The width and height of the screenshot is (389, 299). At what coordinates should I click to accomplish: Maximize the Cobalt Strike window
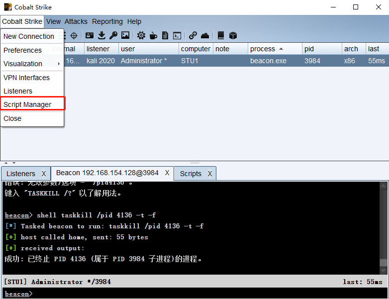pos(356,7)
